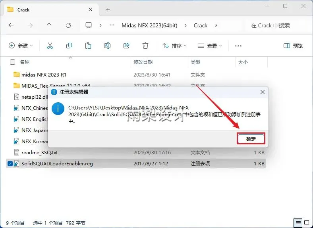Click the Crack breadcrumb segment
The image size is (313, 228).
[x=201, y=25]
